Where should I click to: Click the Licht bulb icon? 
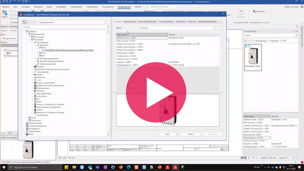click(x=35, y=80)
